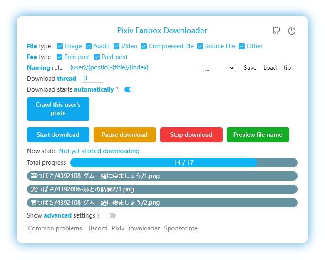The width and height of the screenshot is (325, 260).
Task: Toggle the Source File checkbox
Action: tap(200, 46)
